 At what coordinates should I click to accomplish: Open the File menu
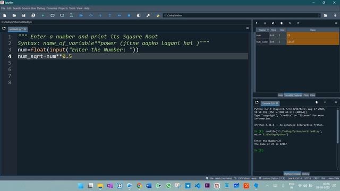3,8
